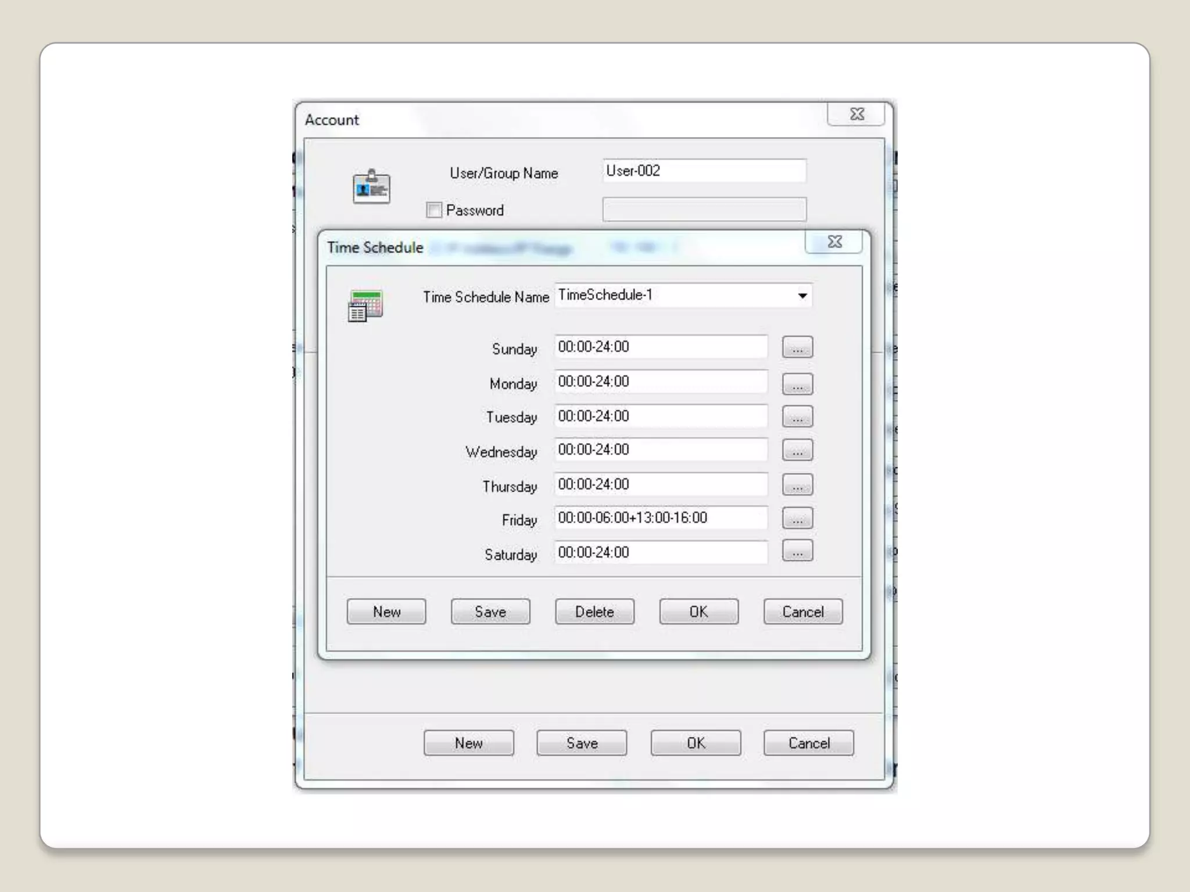This screenshot has width=1190, height=892.
Task: Open Tuesday time range browse button
Action: pyautogui.click(x=797, y=416)
